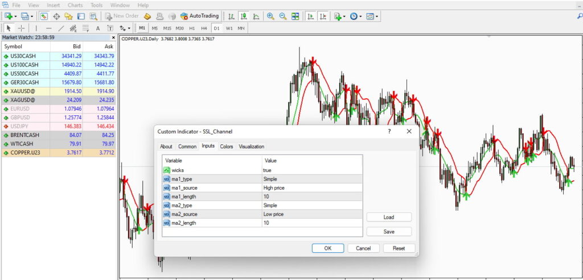Switch to the Visualization tab
Screen dimensions: 583x280
(251, 147)
